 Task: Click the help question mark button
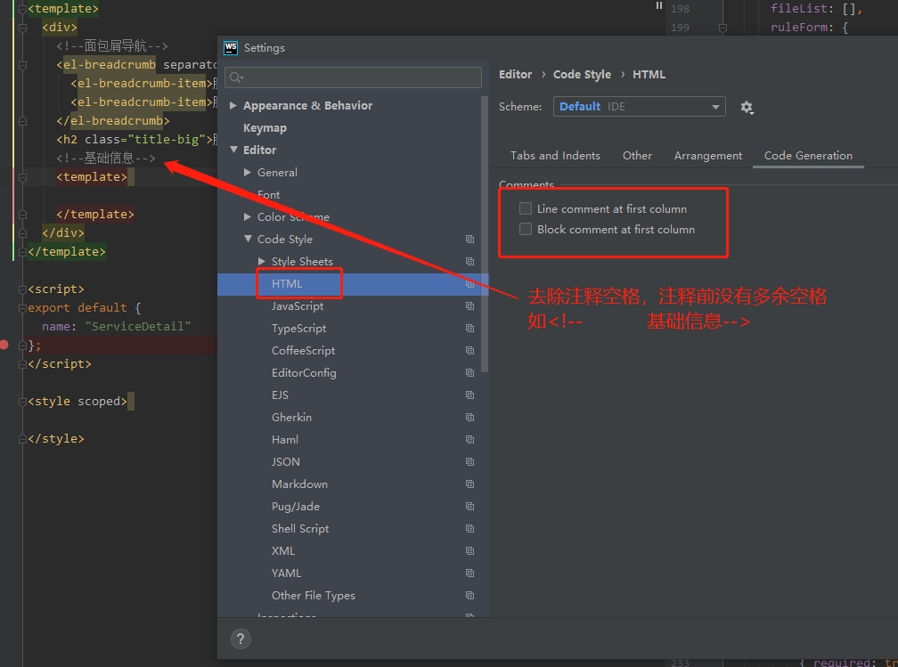pos(240,639)
